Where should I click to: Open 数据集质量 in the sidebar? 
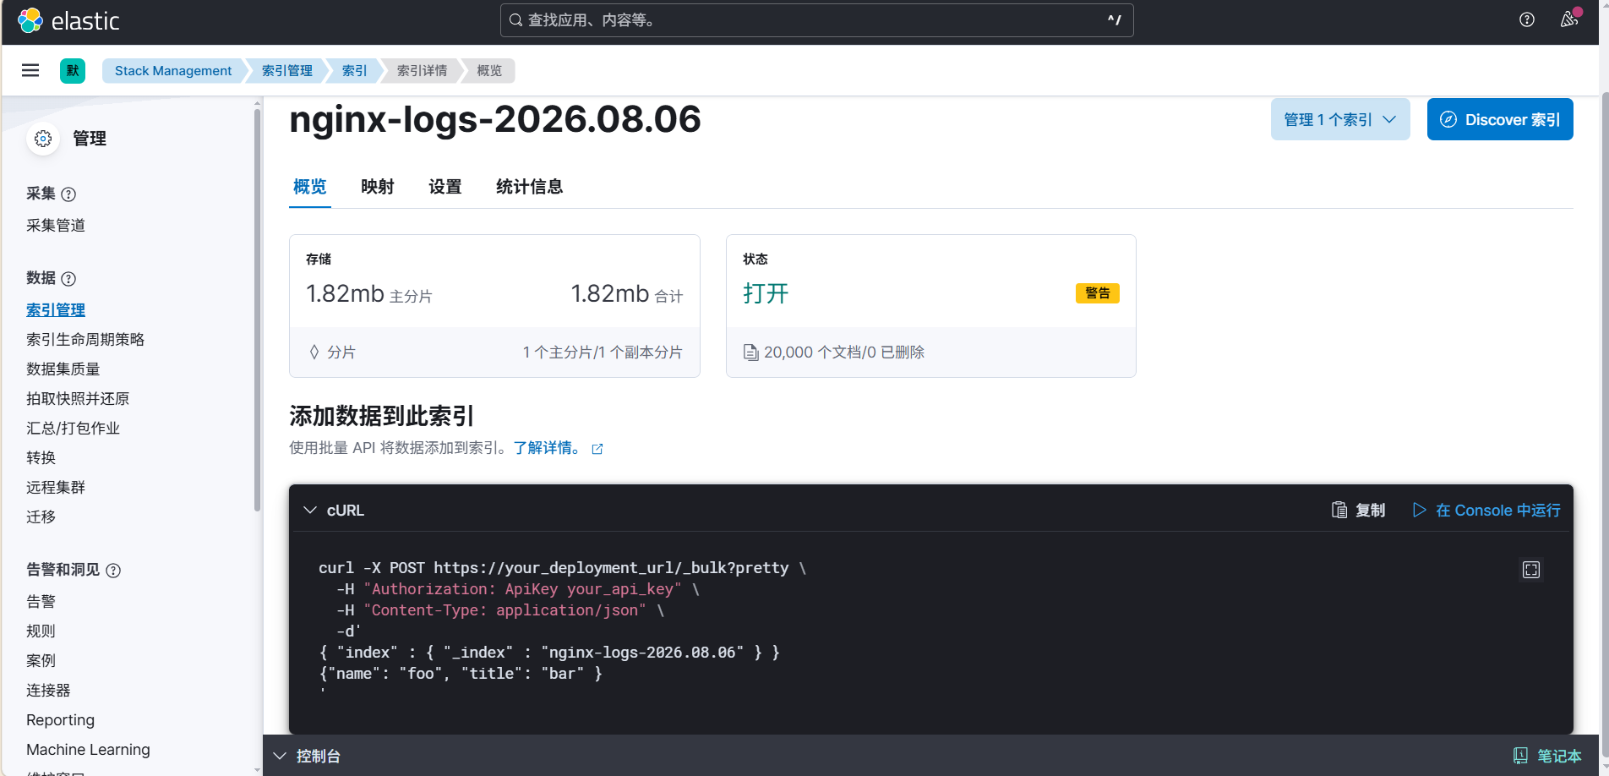click(x=63, y=369)
